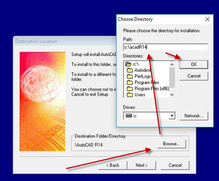Click the Browse... button
219x181 pixels.
[x=172, y=144]
